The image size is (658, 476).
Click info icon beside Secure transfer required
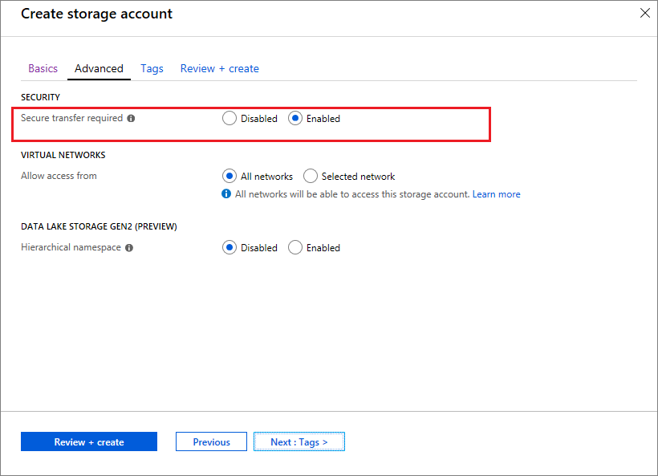pyautogui.click(x=131, y=118)
